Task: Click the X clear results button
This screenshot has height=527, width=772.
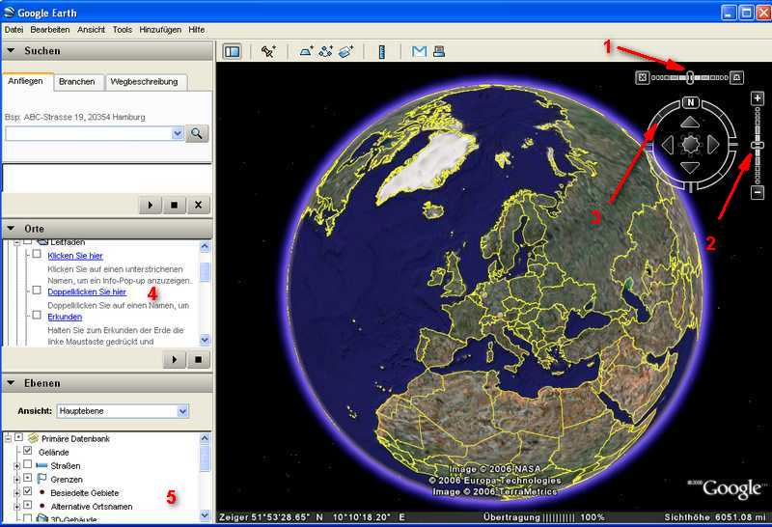Action: coord(199,205)
